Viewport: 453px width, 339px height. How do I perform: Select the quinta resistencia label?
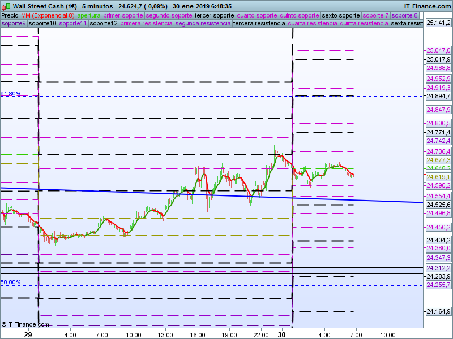[364, 23]
